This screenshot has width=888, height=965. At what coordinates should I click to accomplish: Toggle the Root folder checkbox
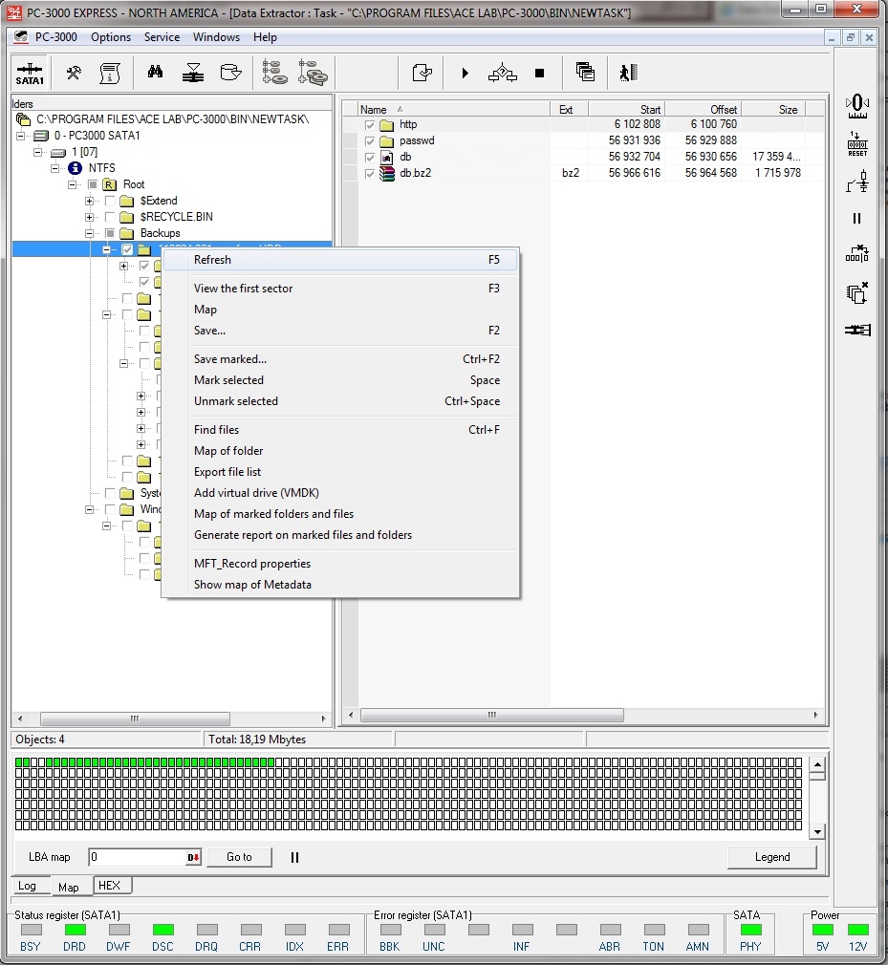[93, 184]
